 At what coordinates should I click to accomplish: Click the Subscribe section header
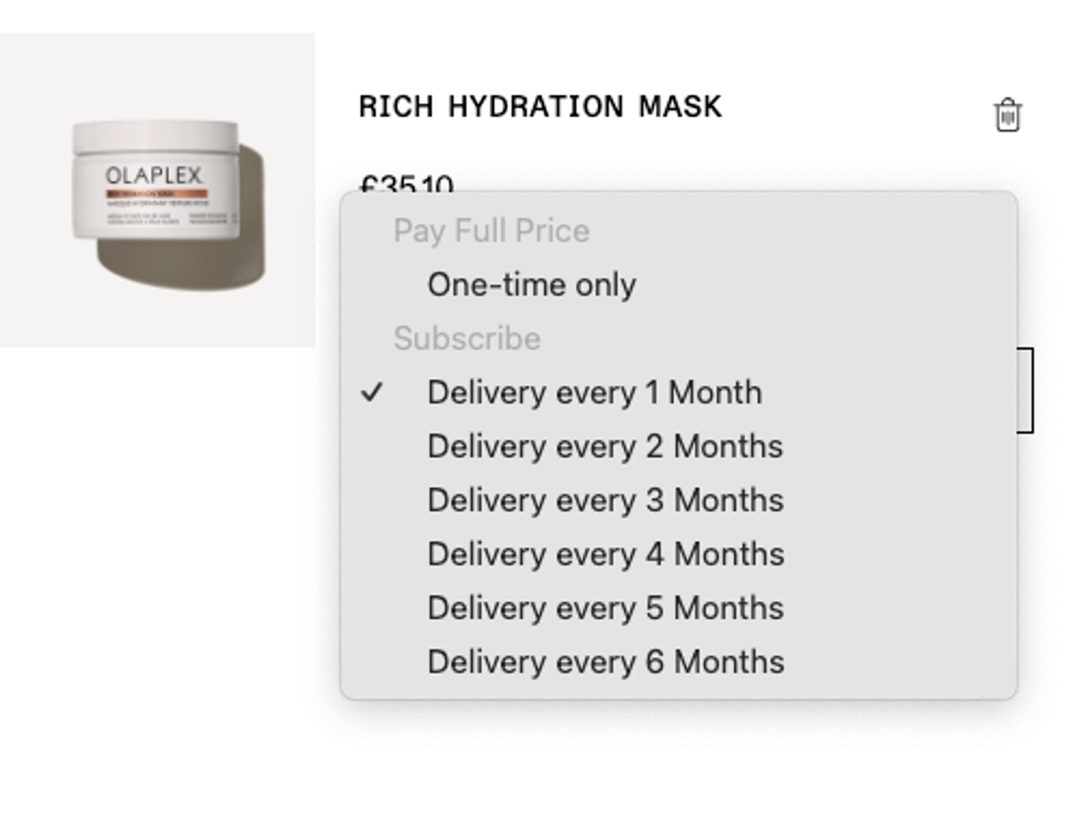click(x=467, y=338)
